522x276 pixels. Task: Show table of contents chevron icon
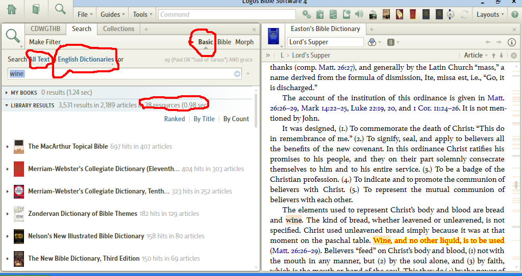pos(268,56)
